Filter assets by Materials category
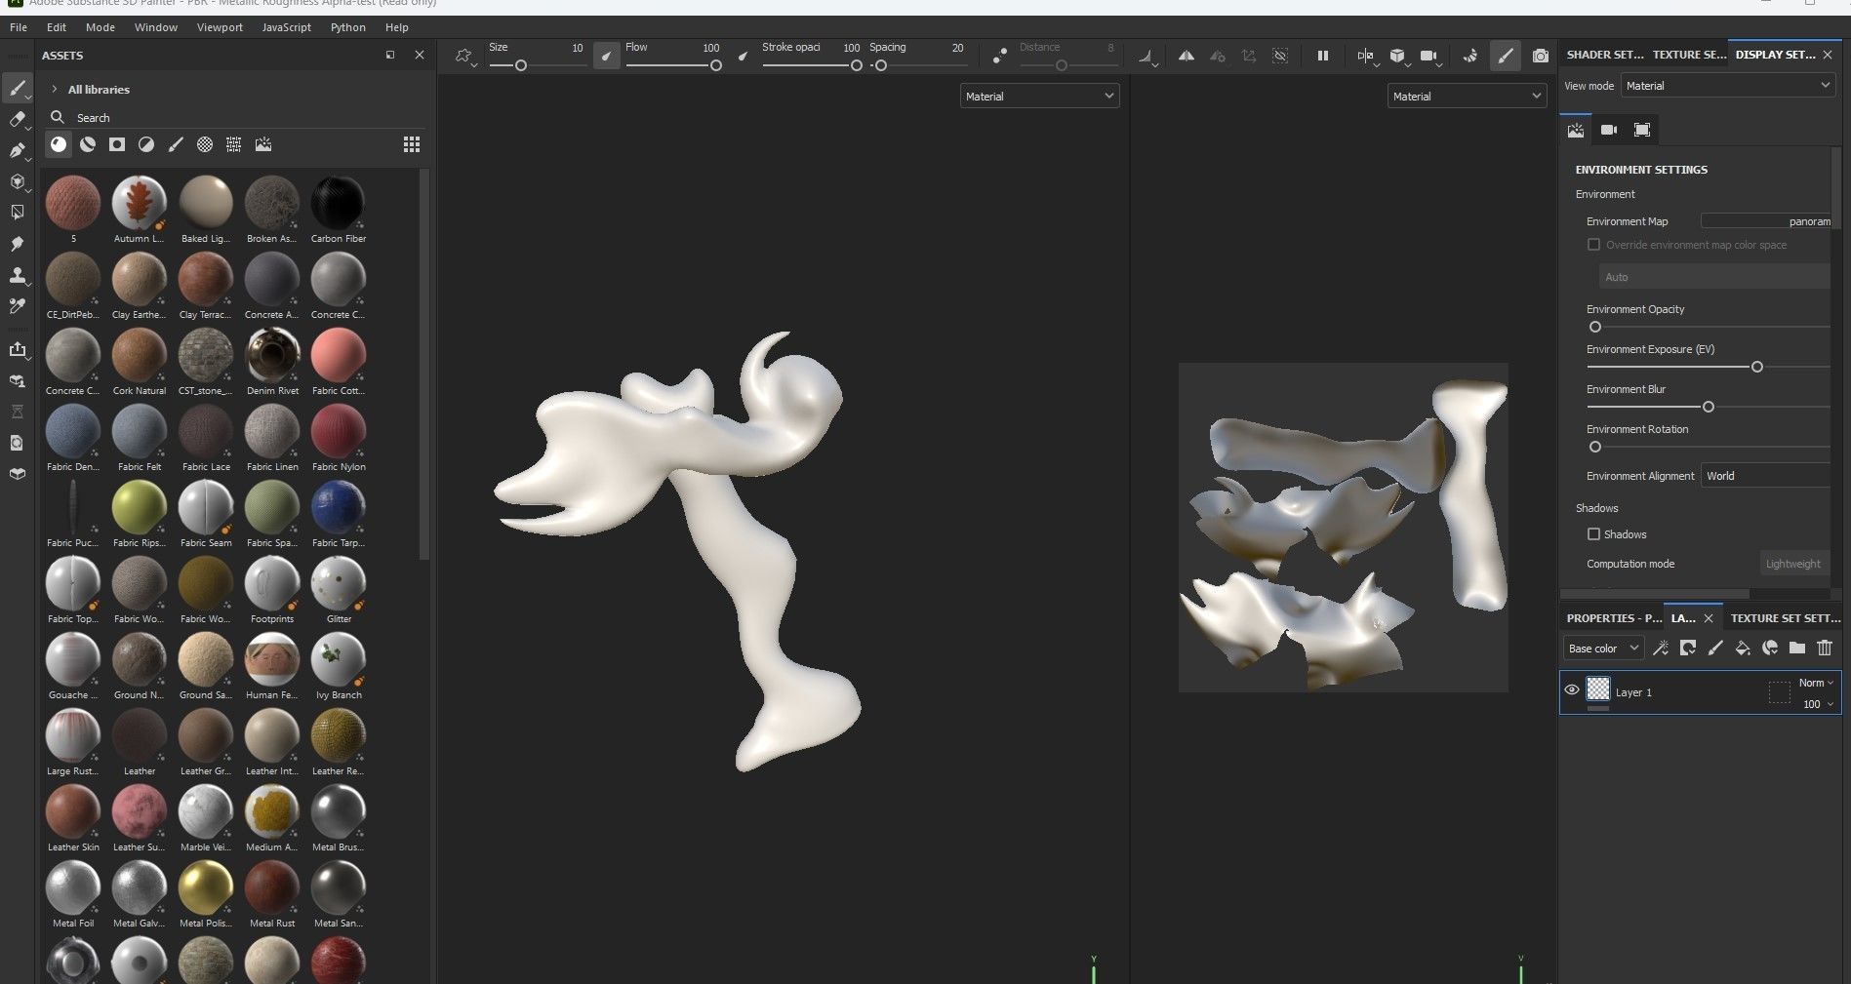1851x984 pixels. (x=59, y=144)
